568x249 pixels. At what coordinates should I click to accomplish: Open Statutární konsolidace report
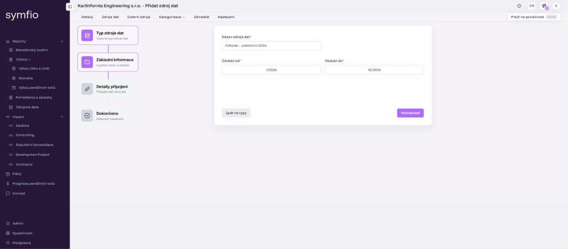click(x=34, y=145)
